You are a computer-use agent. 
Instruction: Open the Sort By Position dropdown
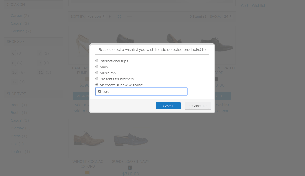pos(96,16)
